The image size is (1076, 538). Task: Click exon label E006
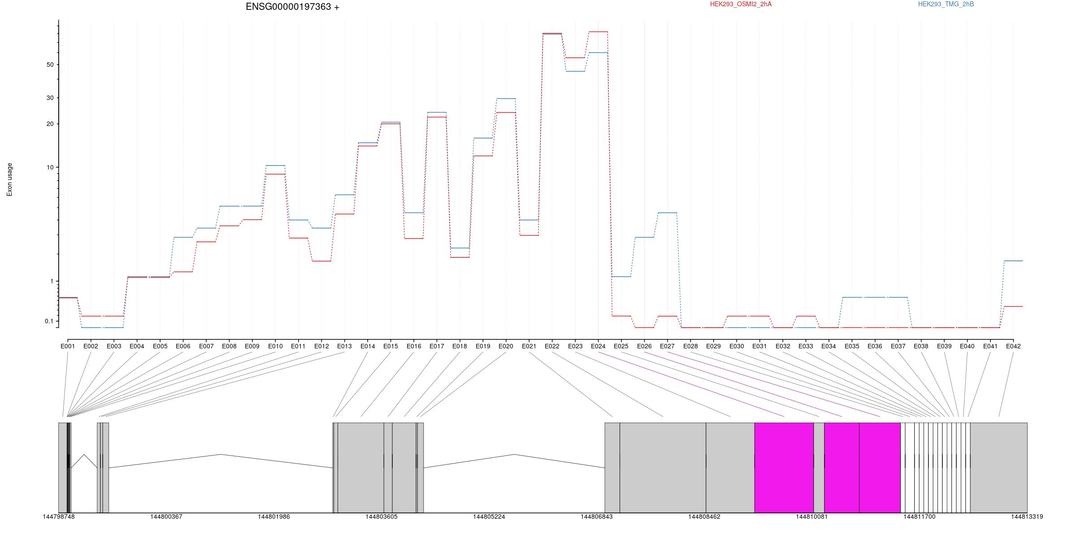[x=183, y=346]
